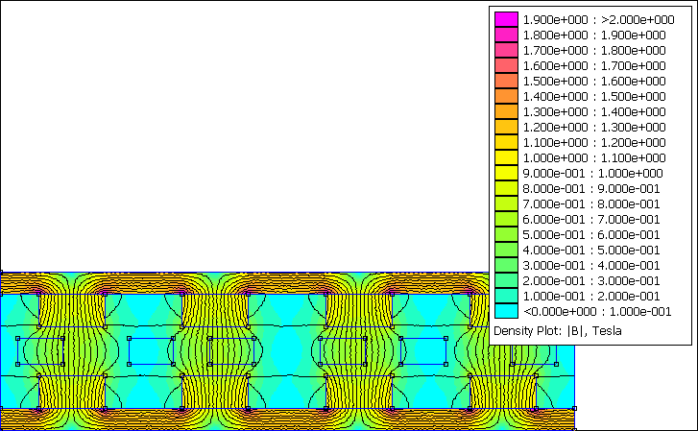Click the text '1.900e+000 : >2.000e+000'
Viewport: 698px width, 431px height.
pyautogui.click(x=598, y=19)
